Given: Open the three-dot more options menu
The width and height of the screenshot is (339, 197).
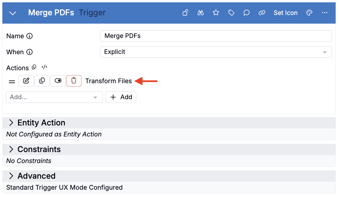Looking at the screenshot, I should tap(325, 13).
